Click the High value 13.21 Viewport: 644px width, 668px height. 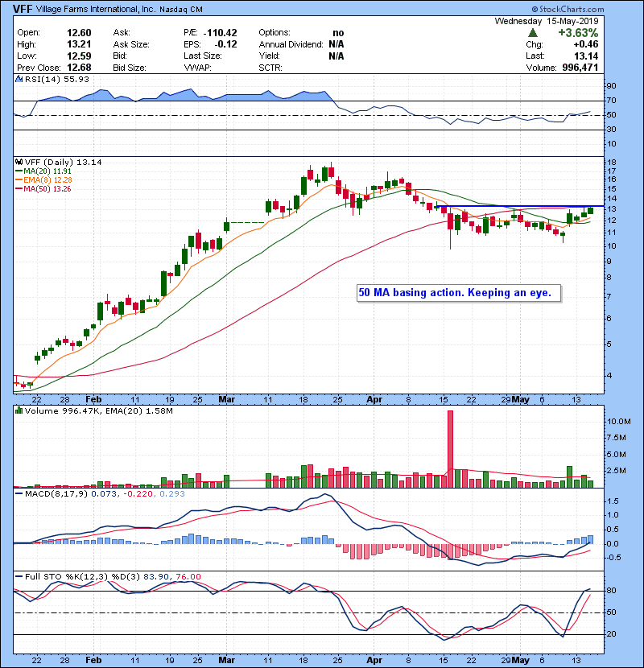pos(79,44)
